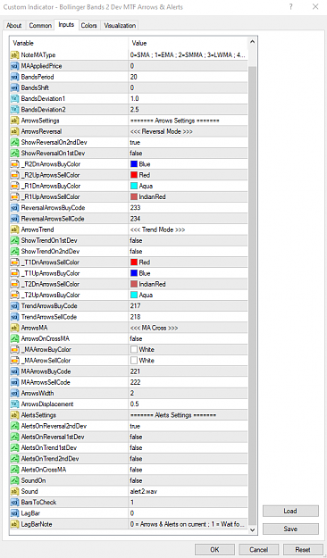Select the LagBarNote variable row
Viewport: 327px width, 558px height.
pos(129,524)
